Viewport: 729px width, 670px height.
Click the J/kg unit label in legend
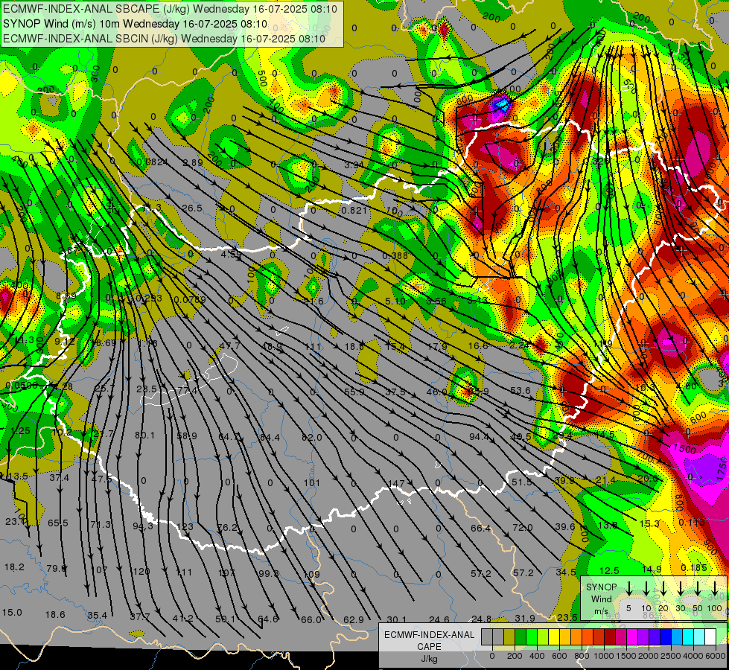429,659
